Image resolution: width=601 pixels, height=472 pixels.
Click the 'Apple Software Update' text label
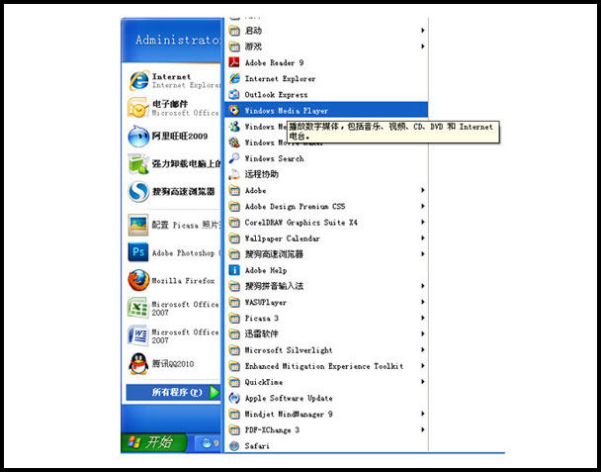click(289, 399)
